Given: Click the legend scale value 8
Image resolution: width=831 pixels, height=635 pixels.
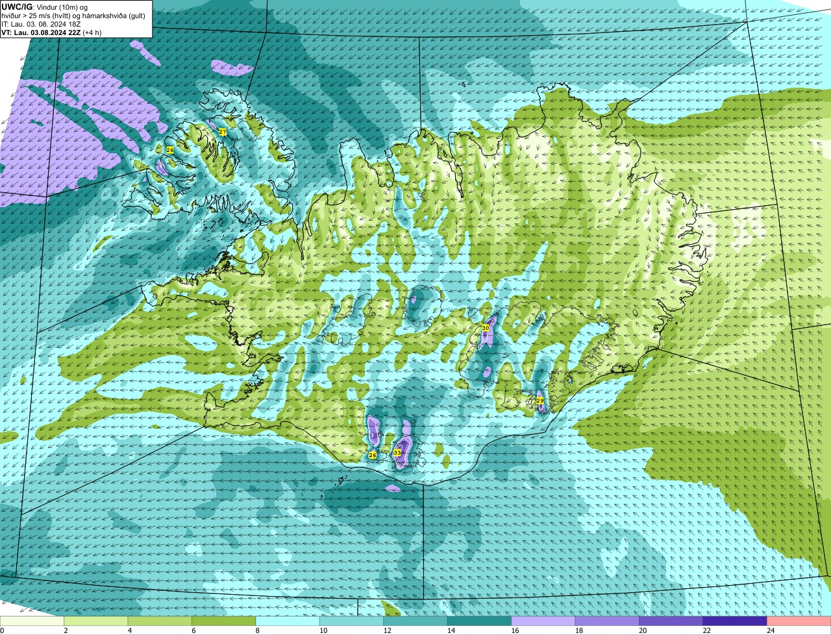Looking at the screenshot, I should pos(256,630).
